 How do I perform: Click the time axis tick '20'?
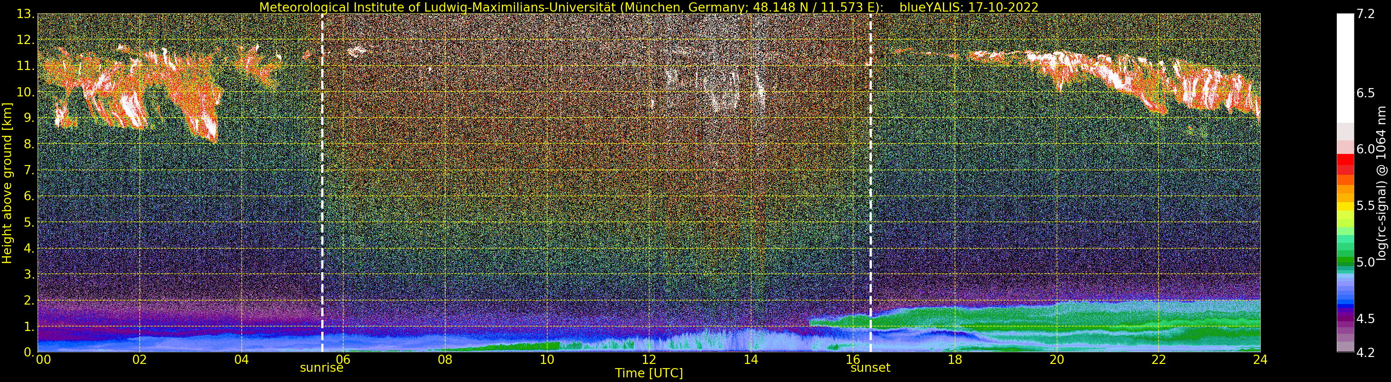[1057, 359]
